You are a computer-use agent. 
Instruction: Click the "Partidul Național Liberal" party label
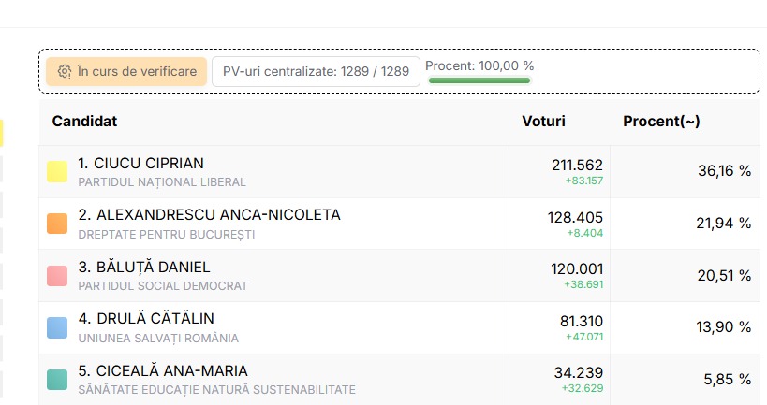pyautogui.click(x=162, y=181)
